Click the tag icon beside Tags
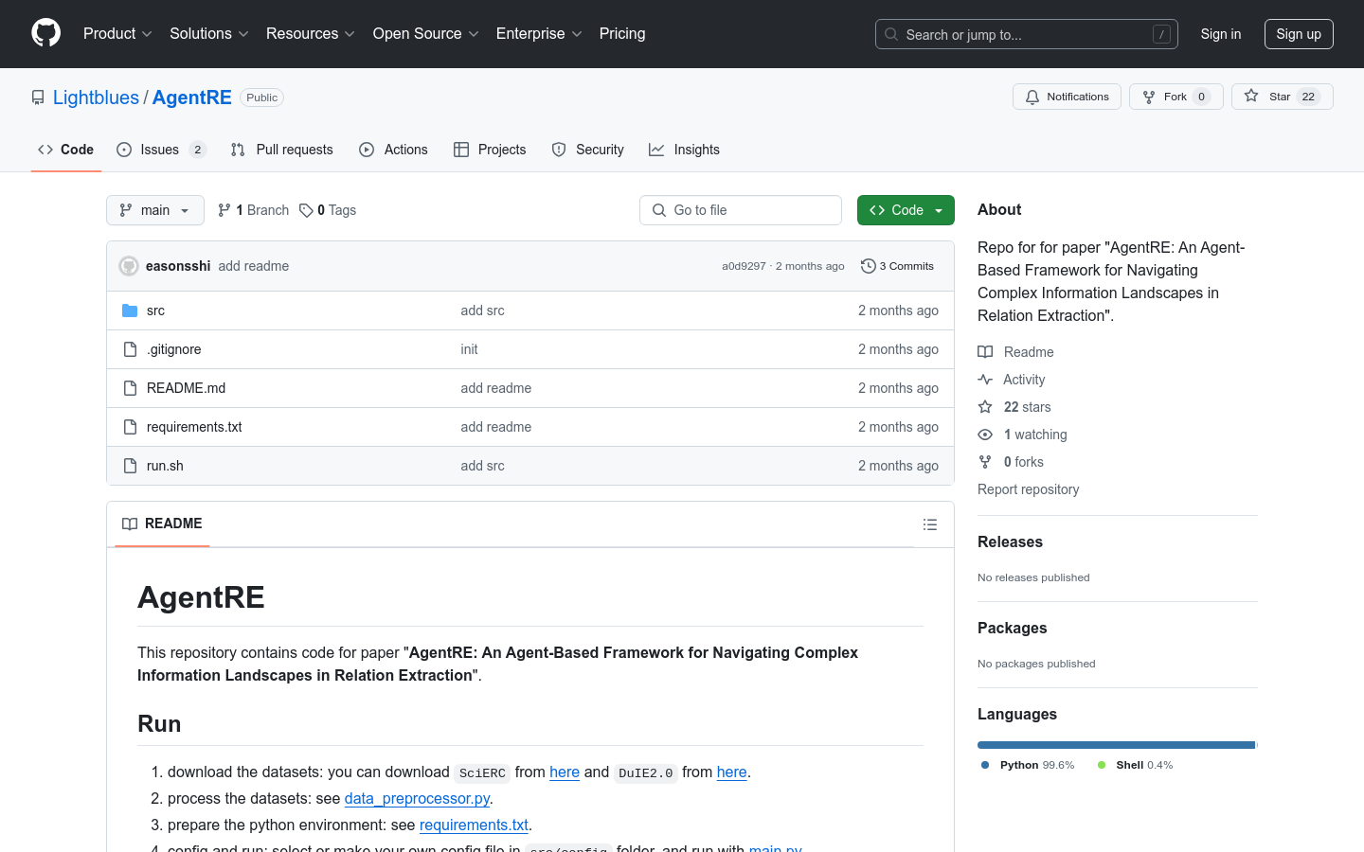This screenshot has width=1364, height=852. [306, 210]
